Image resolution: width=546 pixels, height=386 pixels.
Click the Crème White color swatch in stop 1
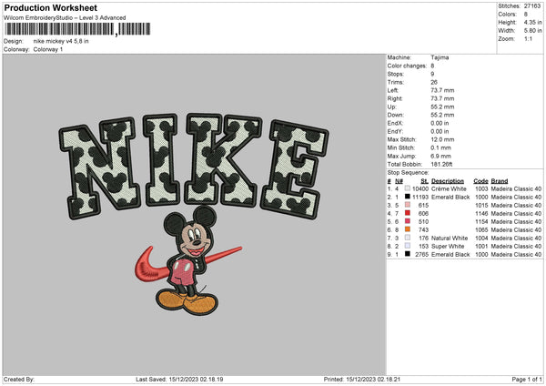pos(407,188)
